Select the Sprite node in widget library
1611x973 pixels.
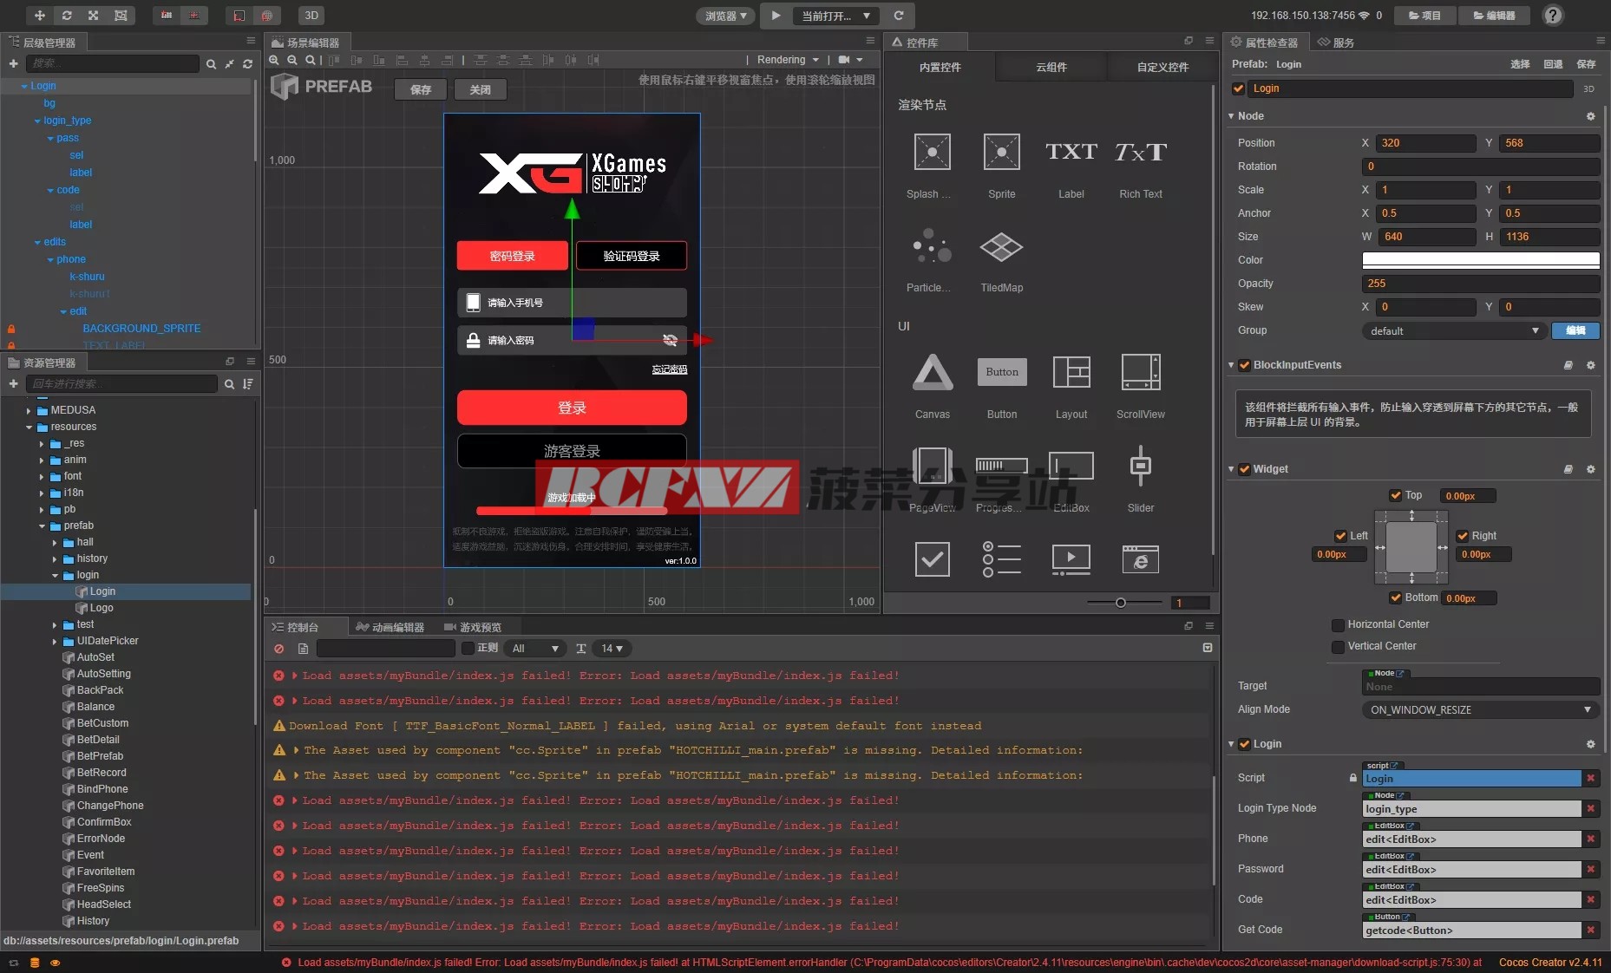(x=1001, y=153)
